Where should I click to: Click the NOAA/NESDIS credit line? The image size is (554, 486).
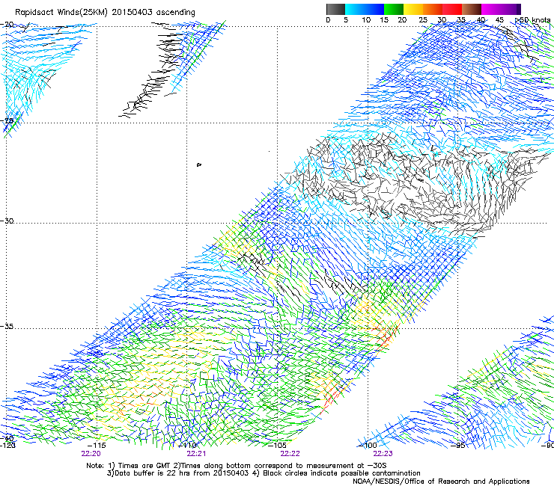tap(441, 482)
